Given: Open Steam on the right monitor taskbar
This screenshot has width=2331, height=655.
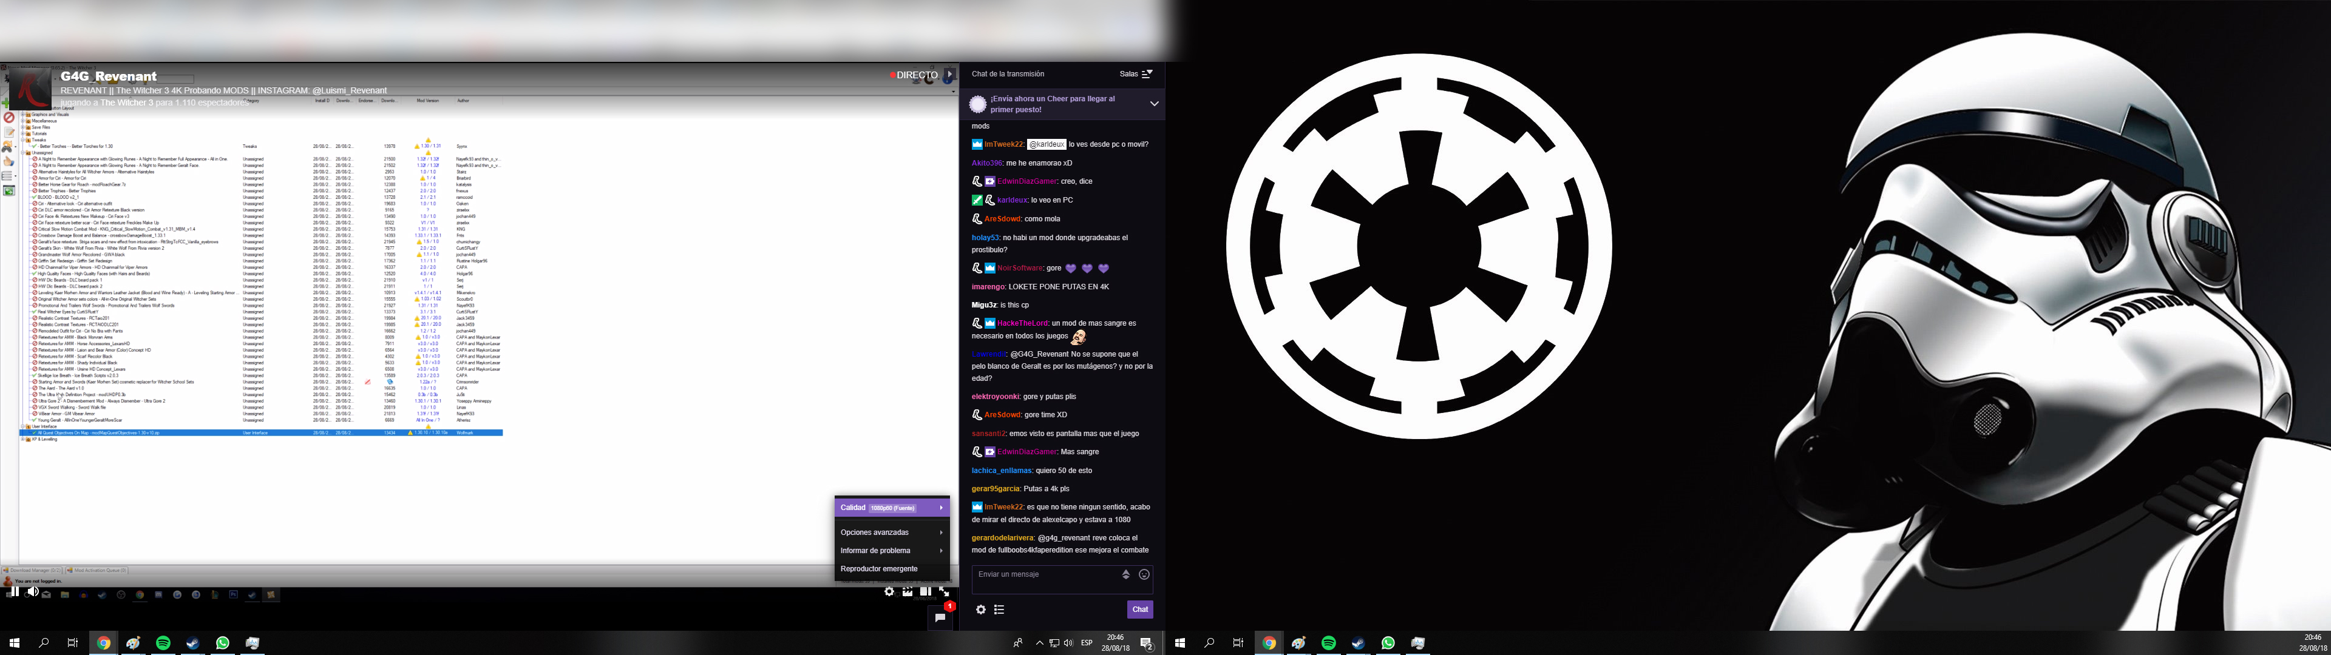Looking at the screenshot, I should pyautogui.click(x=1359, y=642).
